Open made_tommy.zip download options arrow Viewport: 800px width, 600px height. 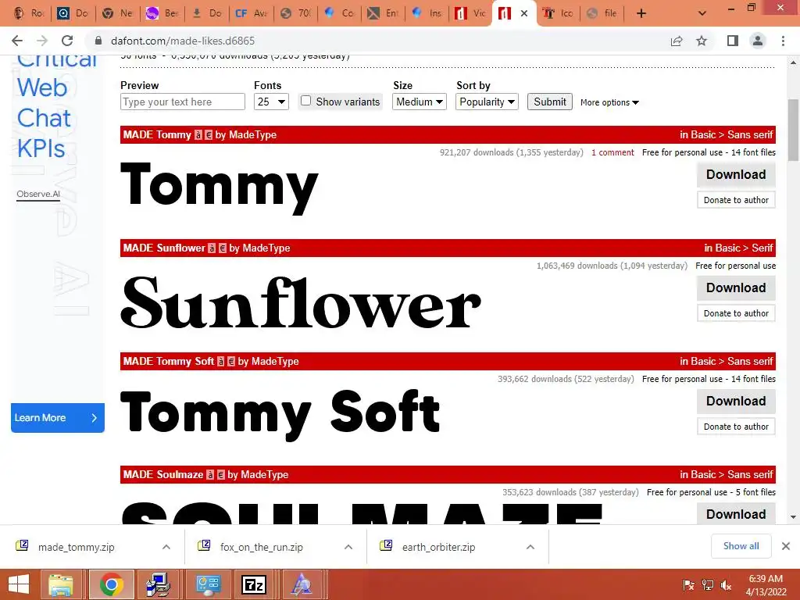(x=166, y=547)
